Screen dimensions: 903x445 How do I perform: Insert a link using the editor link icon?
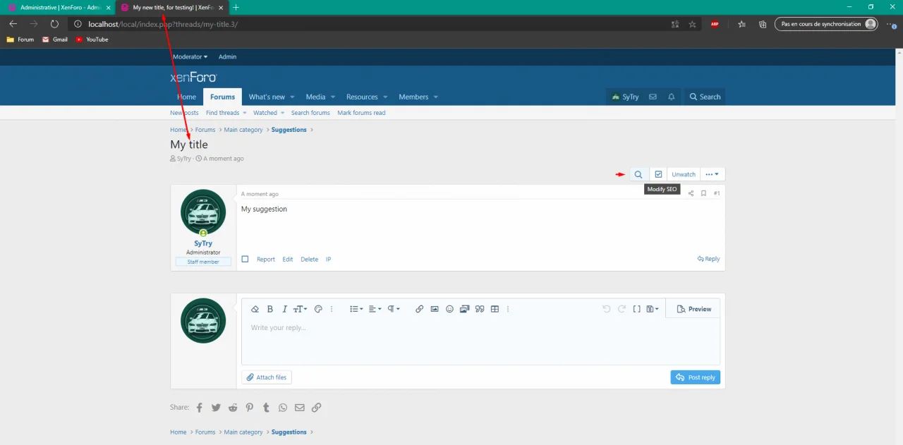[419, 309]
